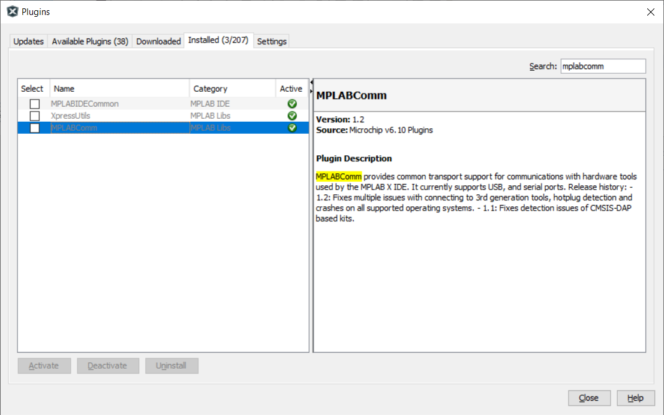Sort by the Active column header
This screenshot has height=415, width=664.
292,89
